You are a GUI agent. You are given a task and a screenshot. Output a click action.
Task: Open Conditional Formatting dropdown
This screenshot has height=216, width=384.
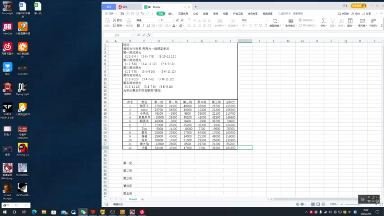pyautogui.click(x=291, y=23)
